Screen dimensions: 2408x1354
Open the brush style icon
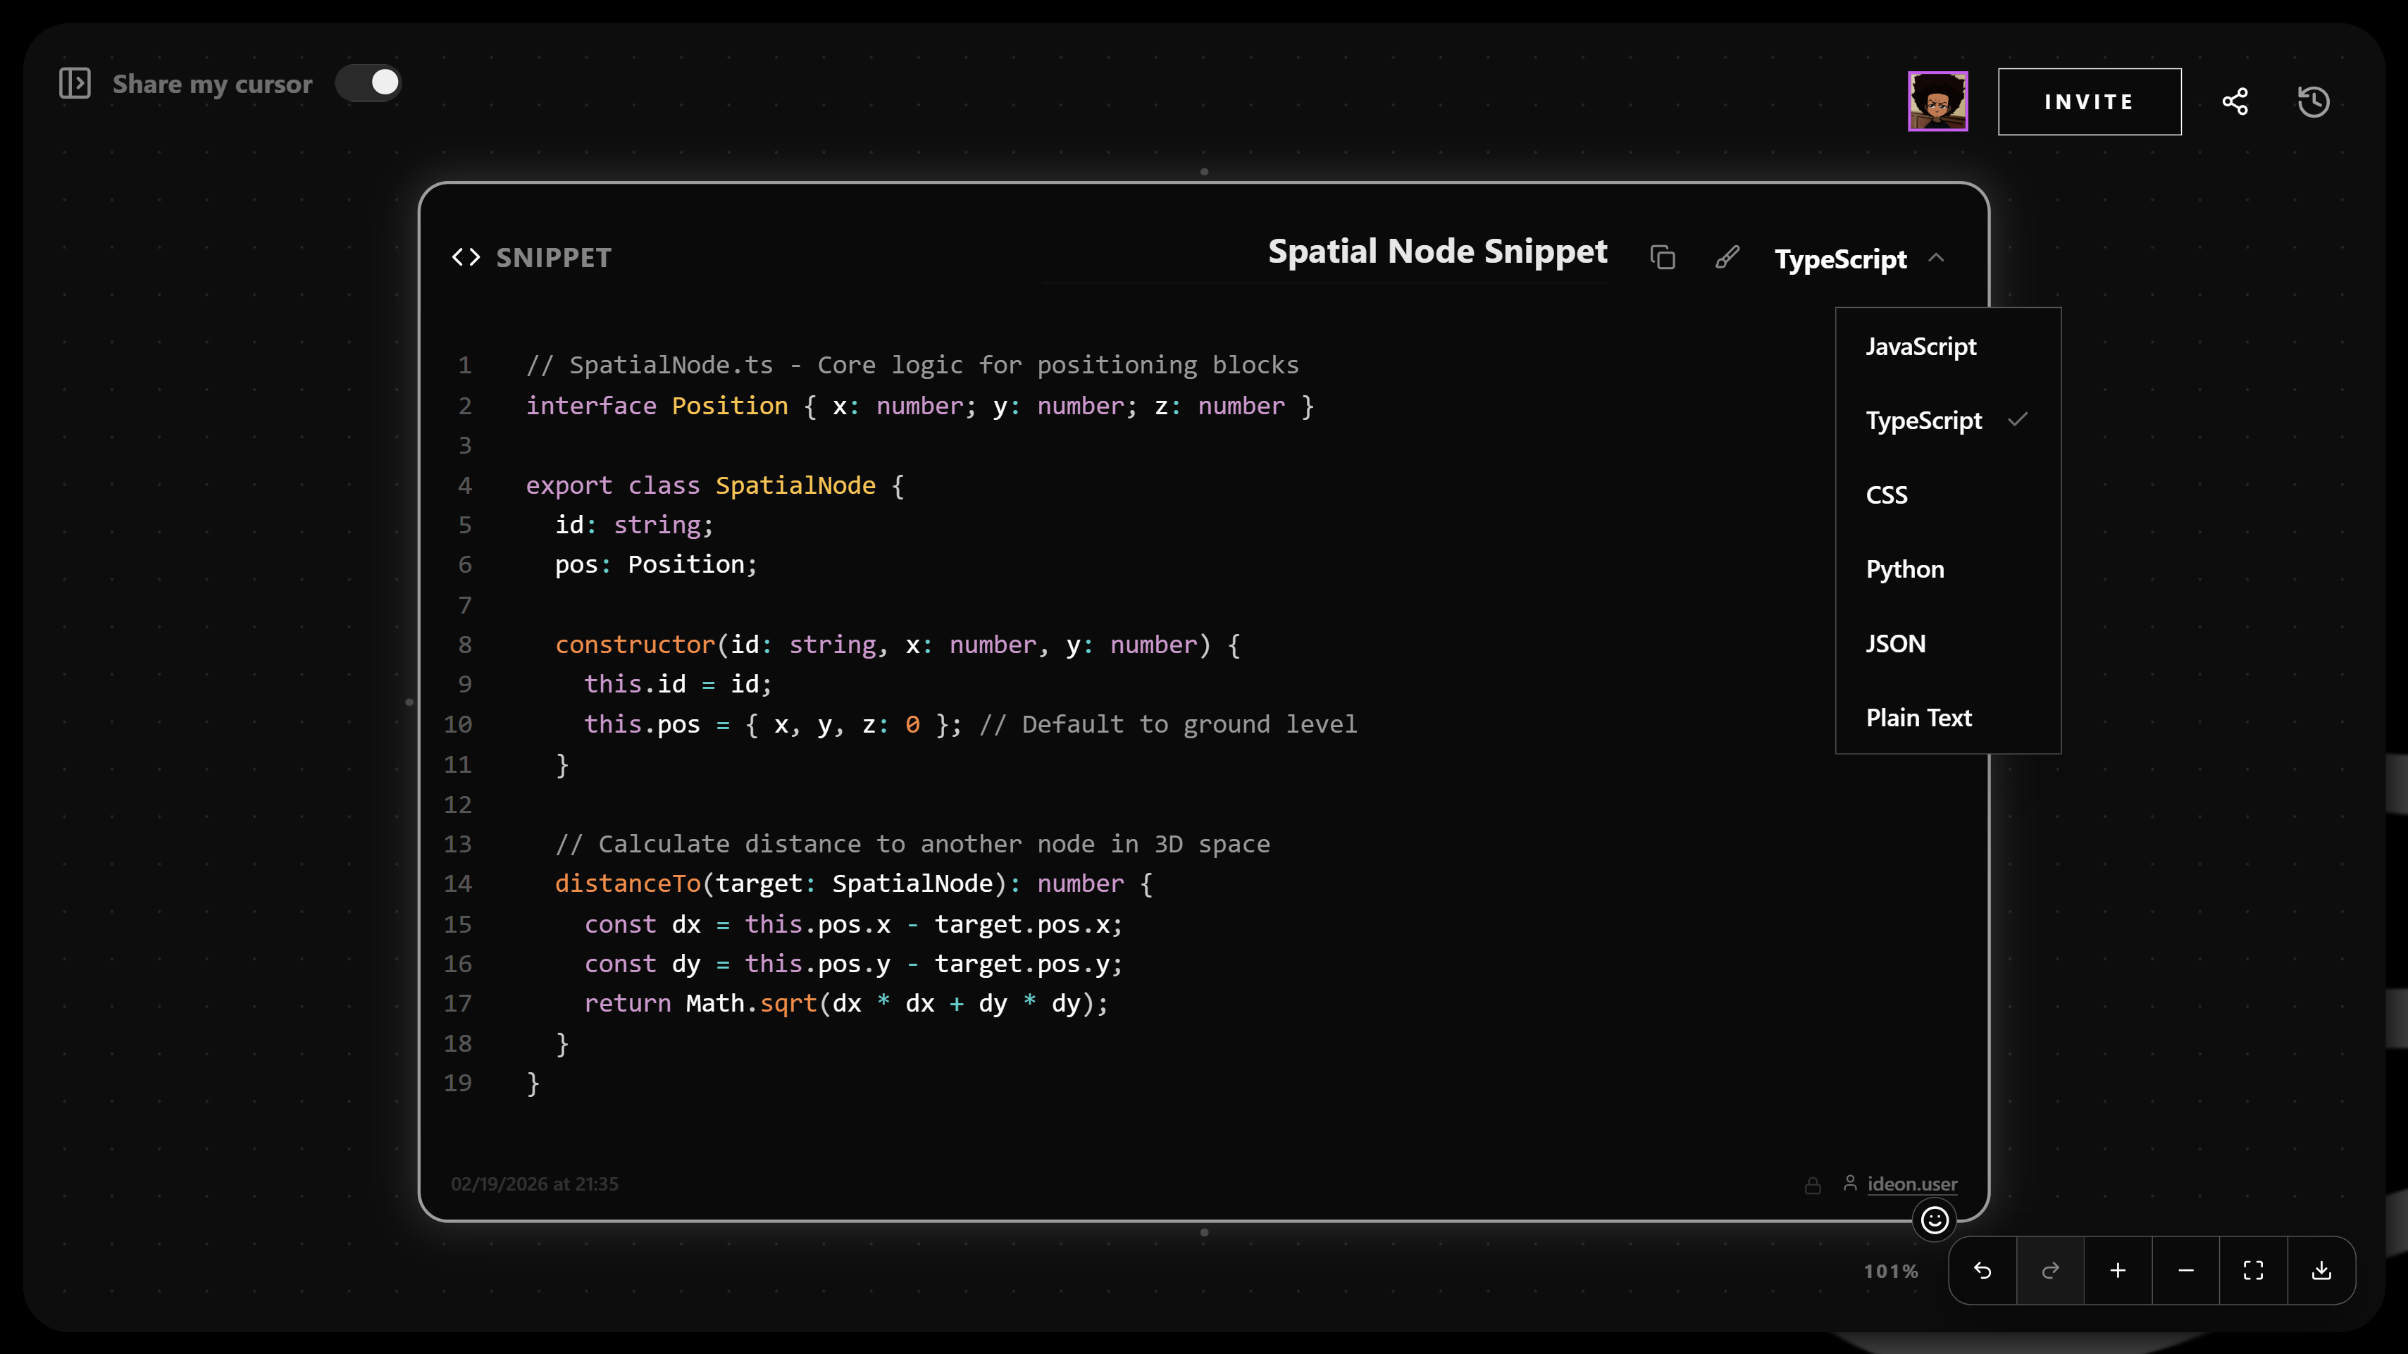pyautogui.click(x=1727, y=258)
